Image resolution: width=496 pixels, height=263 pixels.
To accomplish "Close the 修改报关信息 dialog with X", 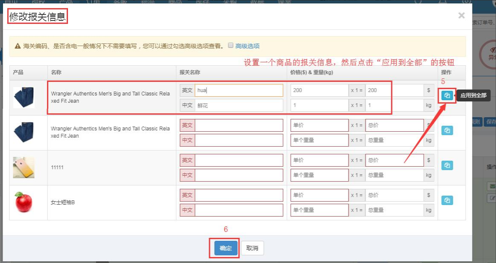I will pos(461,16).
